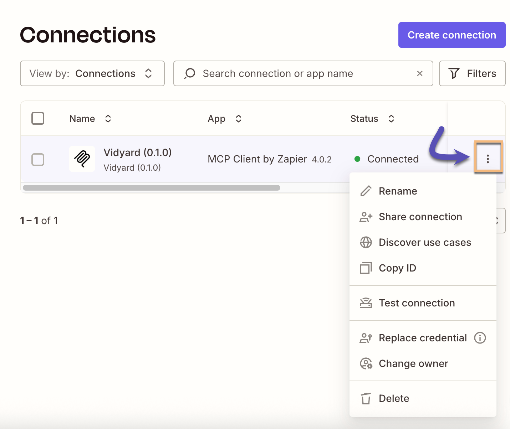This screenshot has width=510, height=429.
Task: Open the View by Connections dropdown
Action: point(92,73)
